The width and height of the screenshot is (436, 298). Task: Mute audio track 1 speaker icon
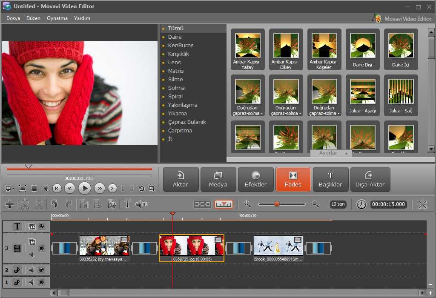pyautogui.click(x=32, y=282)
